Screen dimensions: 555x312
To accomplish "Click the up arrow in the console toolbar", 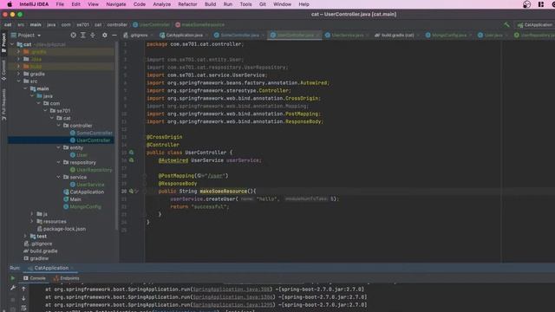I will [23, 289].
